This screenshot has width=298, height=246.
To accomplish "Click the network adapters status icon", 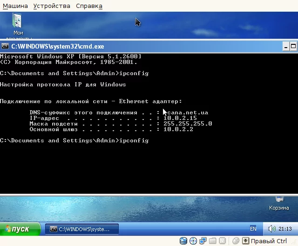I will pyautogui.click(x=203, y=241).
